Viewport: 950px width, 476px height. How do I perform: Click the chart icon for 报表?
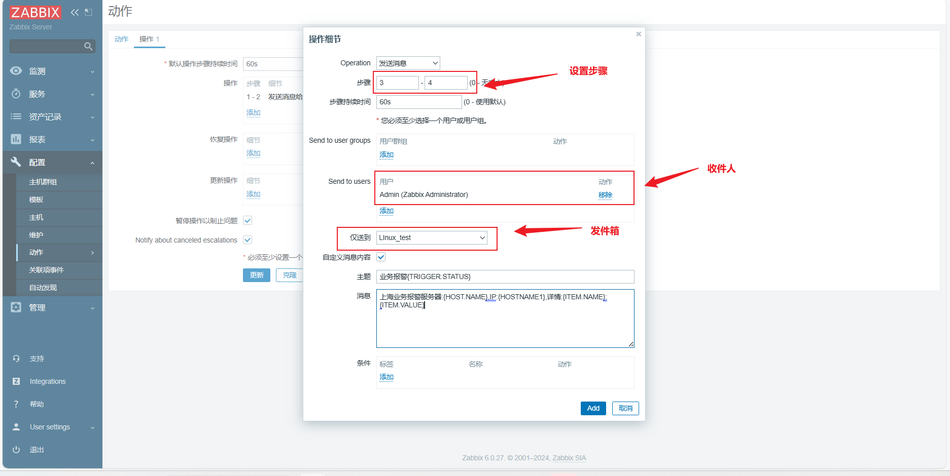[16, 139]
